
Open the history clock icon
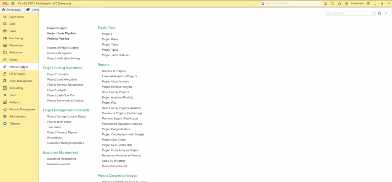[332, 3]
